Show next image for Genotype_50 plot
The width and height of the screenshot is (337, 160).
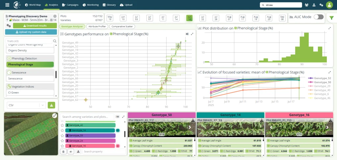190,127
